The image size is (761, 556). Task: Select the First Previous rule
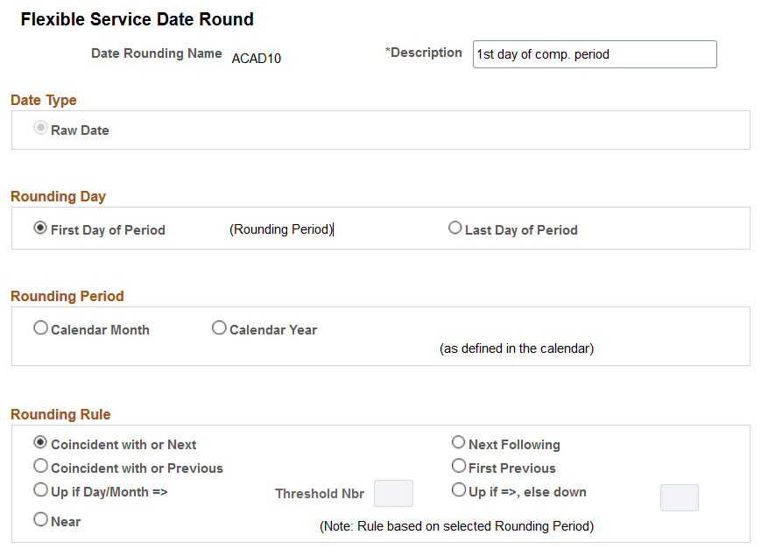point(458,466)
